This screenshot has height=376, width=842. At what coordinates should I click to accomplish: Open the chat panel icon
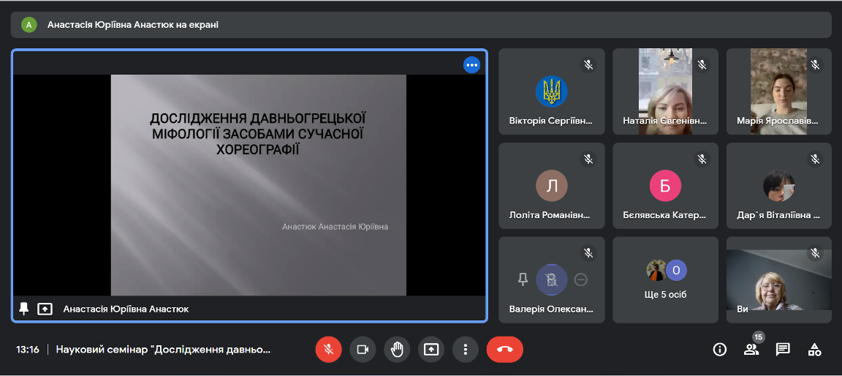tap(783, 350)
